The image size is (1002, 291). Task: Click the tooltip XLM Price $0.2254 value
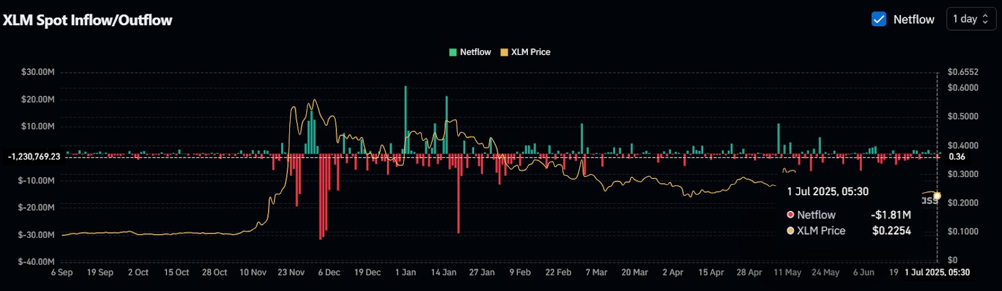[x=892, y=231]
